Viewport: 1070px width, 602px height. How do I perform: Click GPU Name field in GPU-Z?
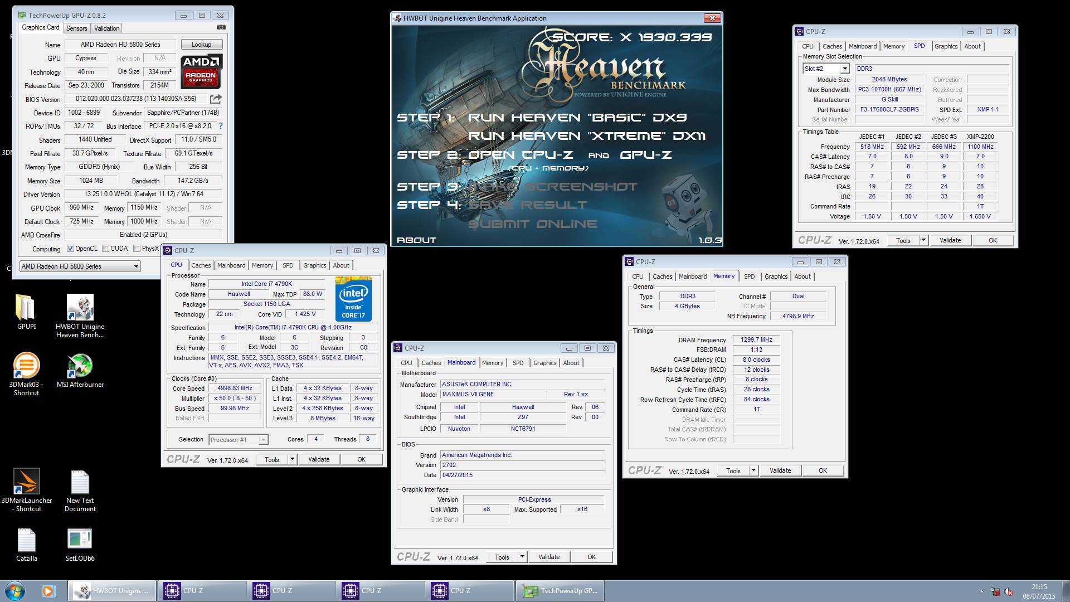coord(120,45)
